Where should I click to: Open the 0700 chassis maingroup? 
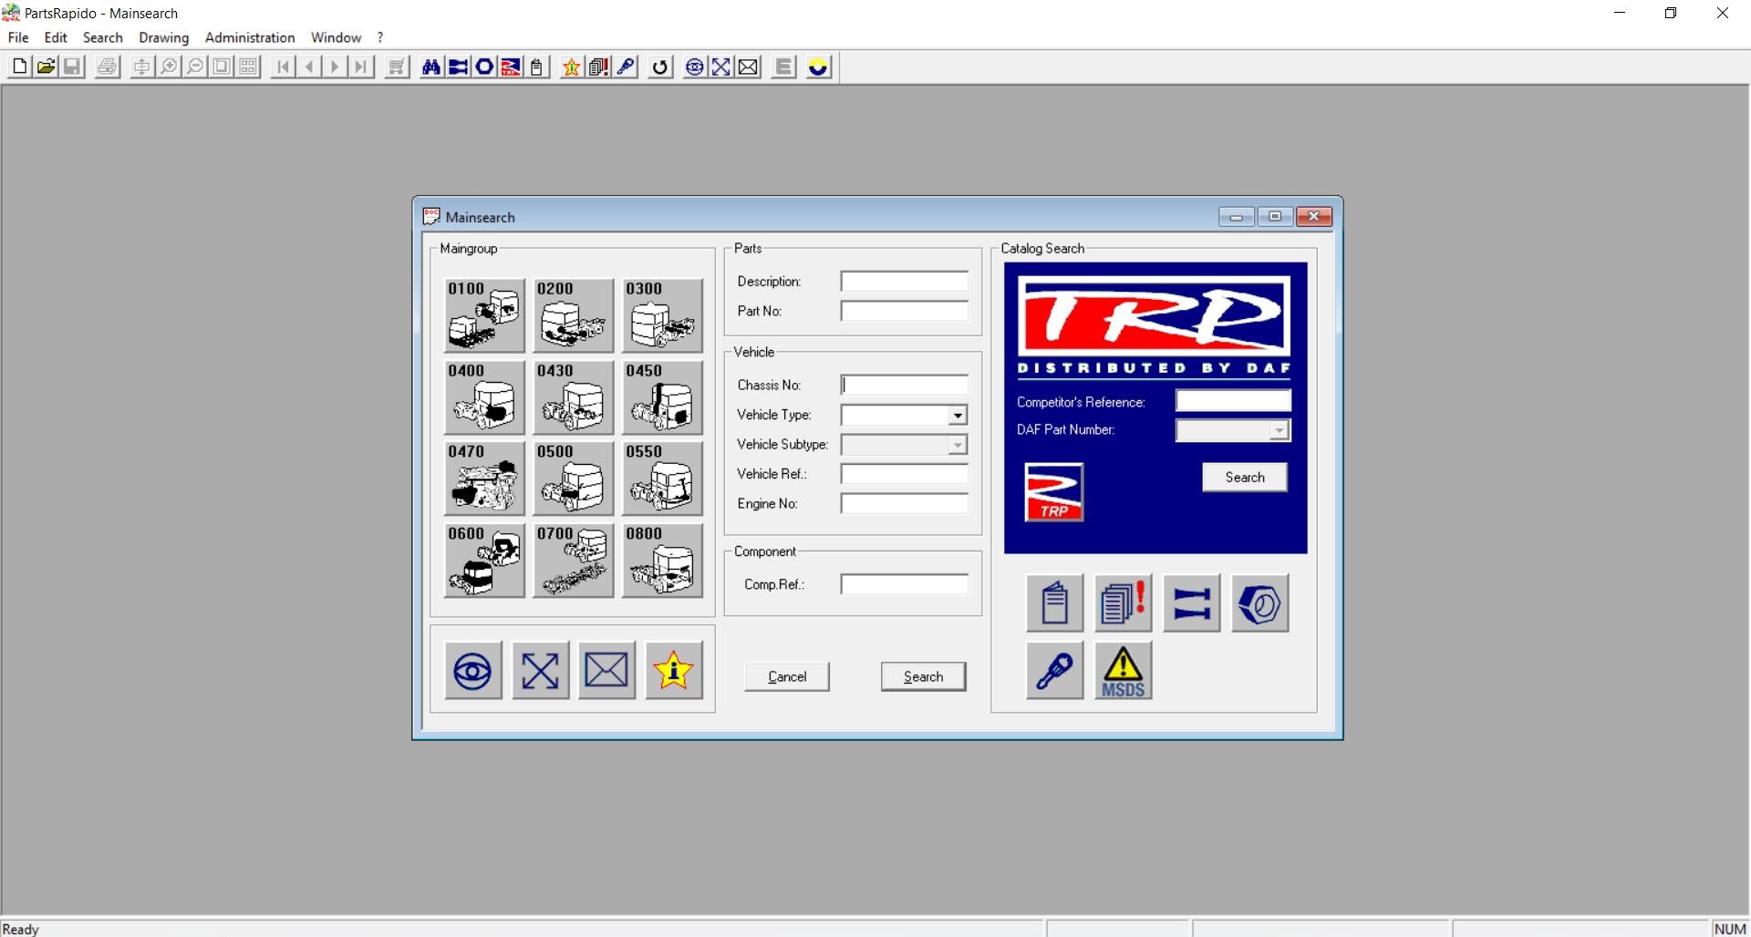click(574, 561)
